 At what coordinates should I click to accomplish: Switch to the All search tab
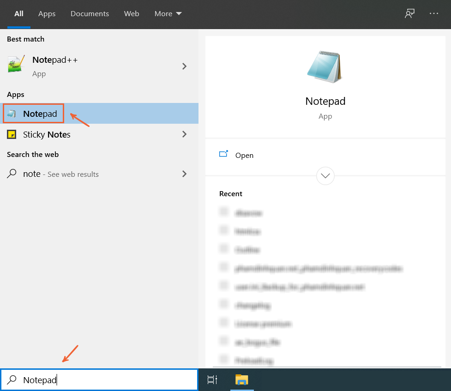coord(19,13)
